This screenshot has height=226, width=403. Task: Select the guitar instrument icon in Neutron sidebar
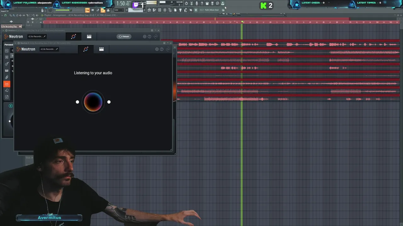tap(7, 64)
